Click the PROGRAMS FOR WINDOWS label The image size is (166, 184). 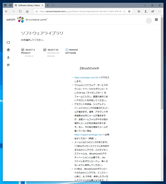click(53, 54)
